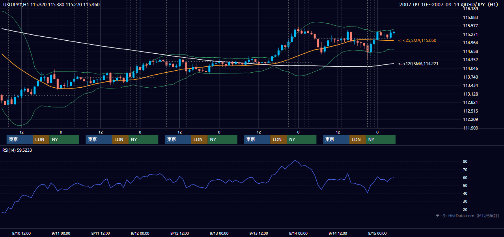
Task: Click the rightmost NY session box
Action: click(381, 139)
